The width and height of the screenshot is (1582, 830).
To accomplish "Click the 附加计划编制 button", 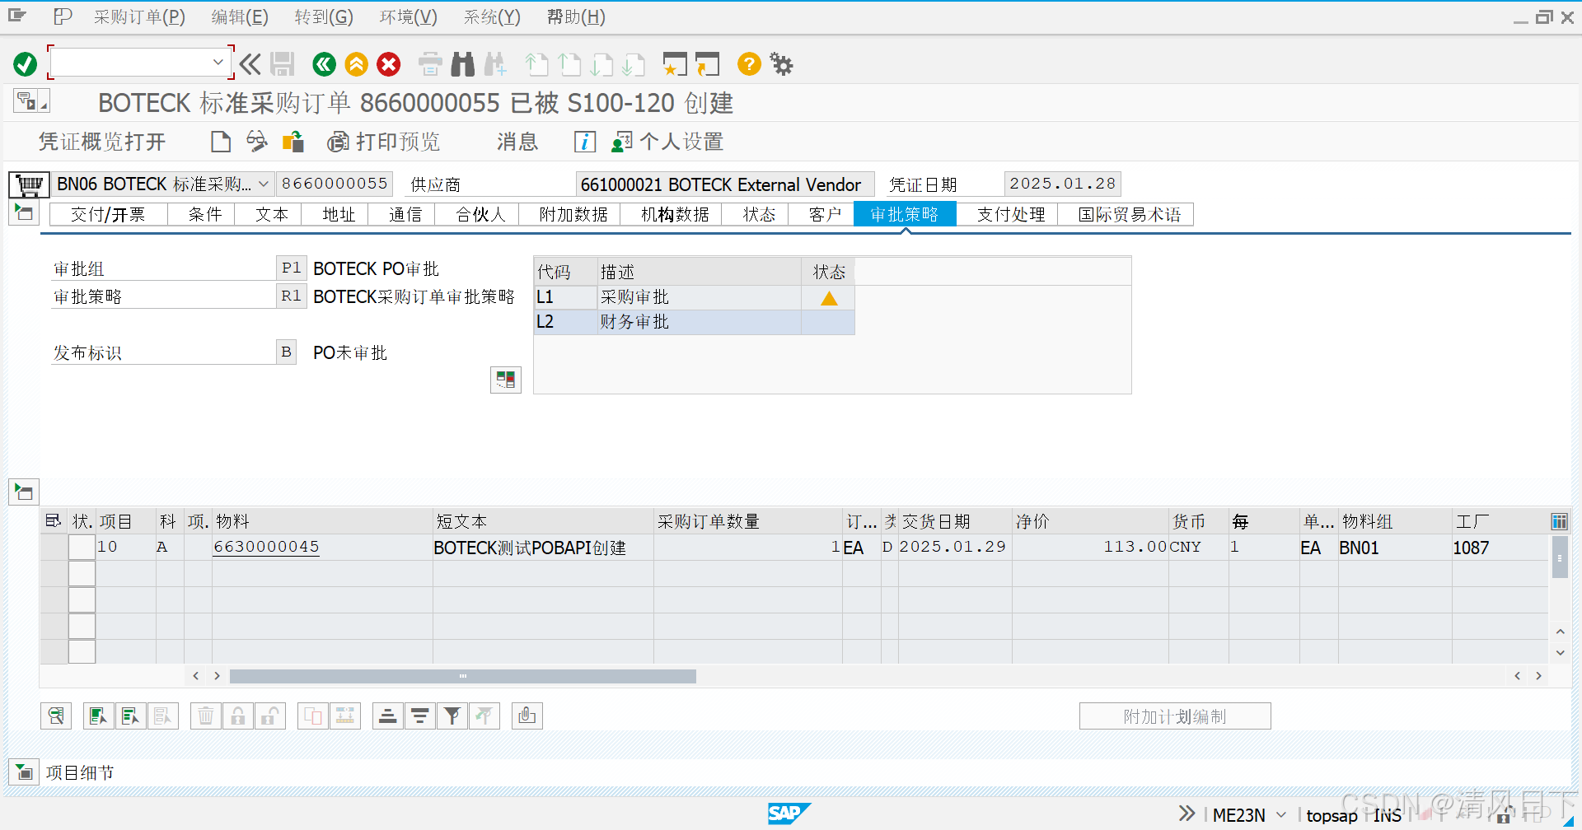I will [1174, 716].
